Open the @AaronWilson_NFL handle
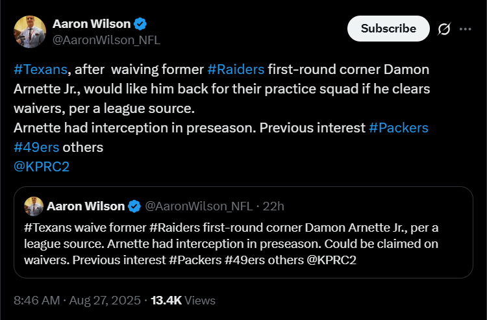The height and width of the screenshot is (320, 487). [106, 40]
